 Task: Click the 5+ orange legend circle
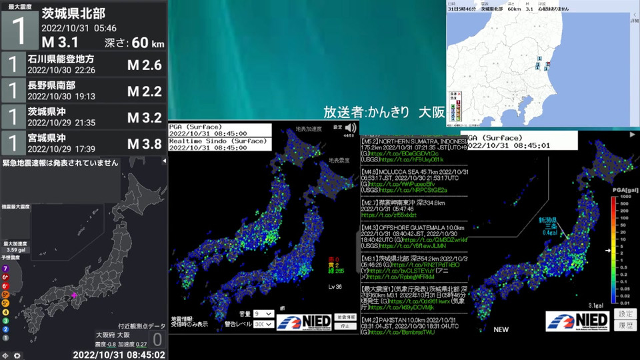point(5,295)
